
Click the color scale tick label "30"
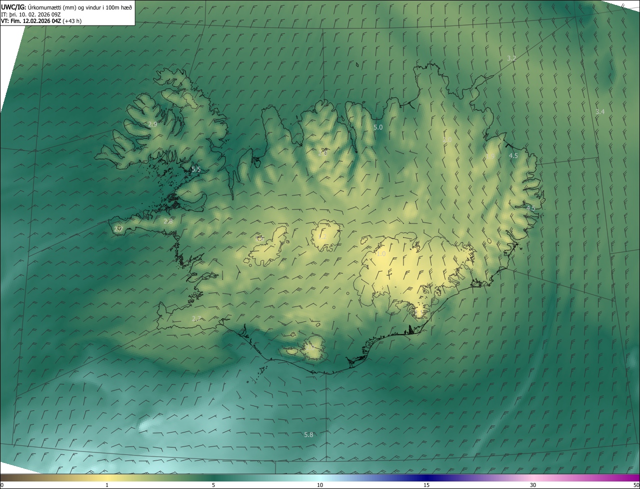[x=533, y=485]
